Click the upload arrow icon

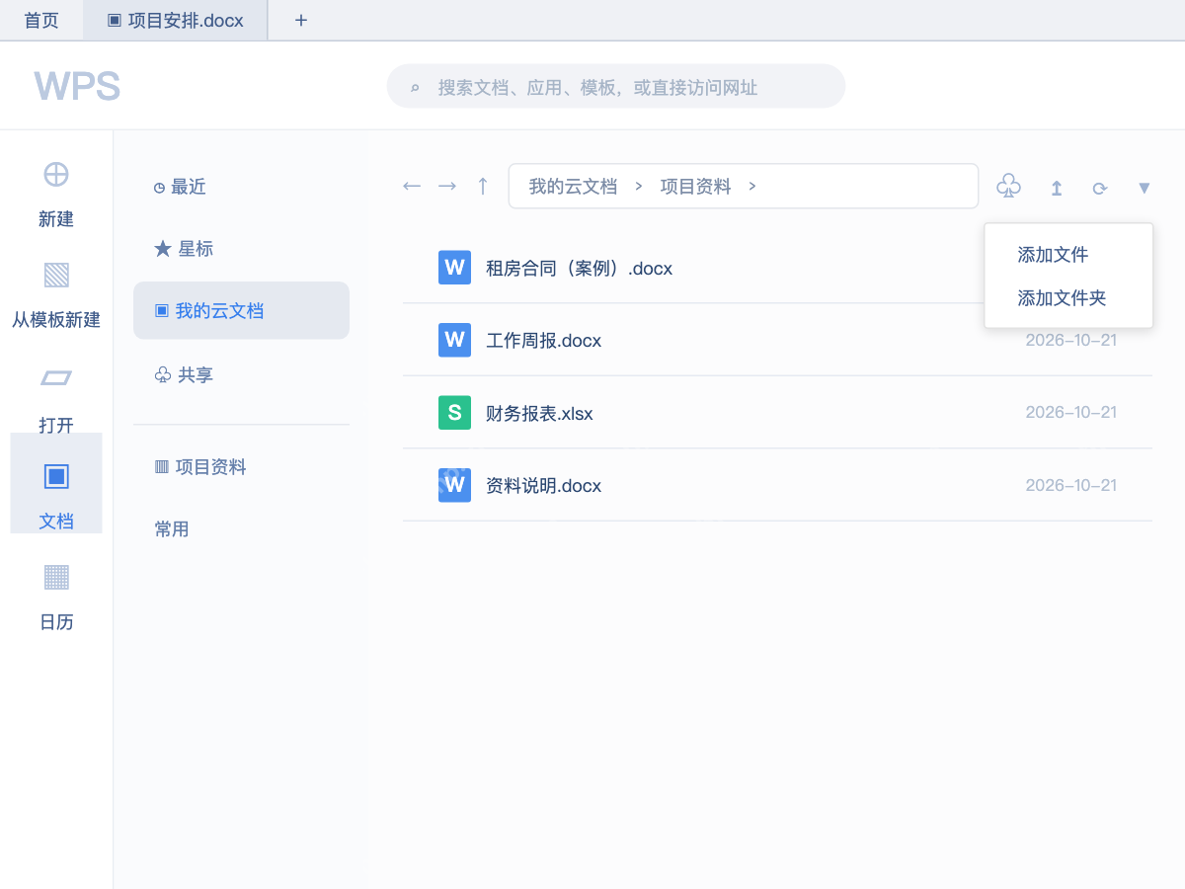tap(1057, 188)
